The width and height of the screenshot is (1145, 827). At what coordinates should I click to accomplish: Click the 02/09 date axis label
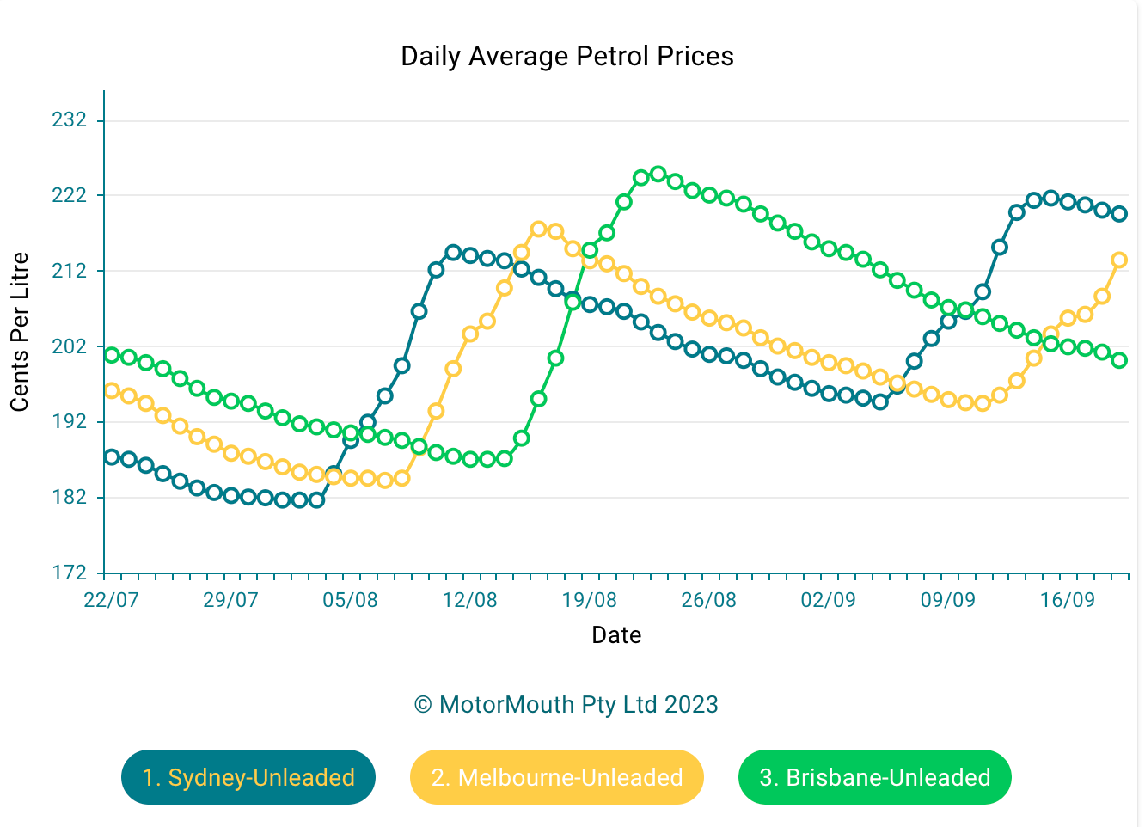pos(829,600)
